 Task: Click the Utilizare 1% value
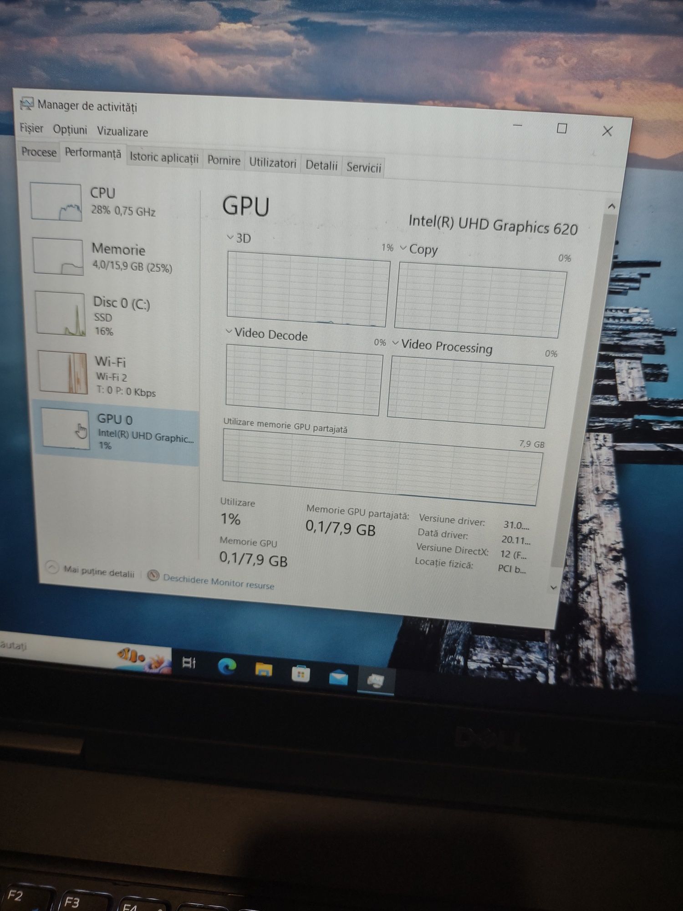[x=230, y=519]
